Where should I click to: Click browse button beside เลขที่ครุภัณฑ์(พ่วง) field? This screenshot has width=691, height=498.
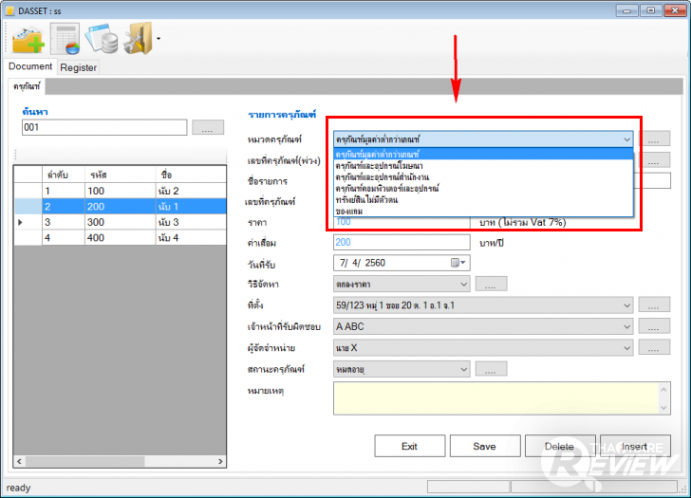(654, 160)
